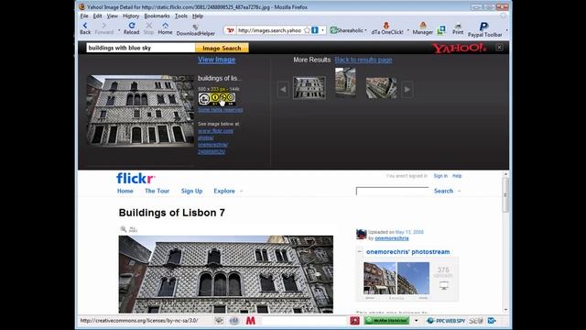
Task: Open the View menu
Action: point(112,16)
